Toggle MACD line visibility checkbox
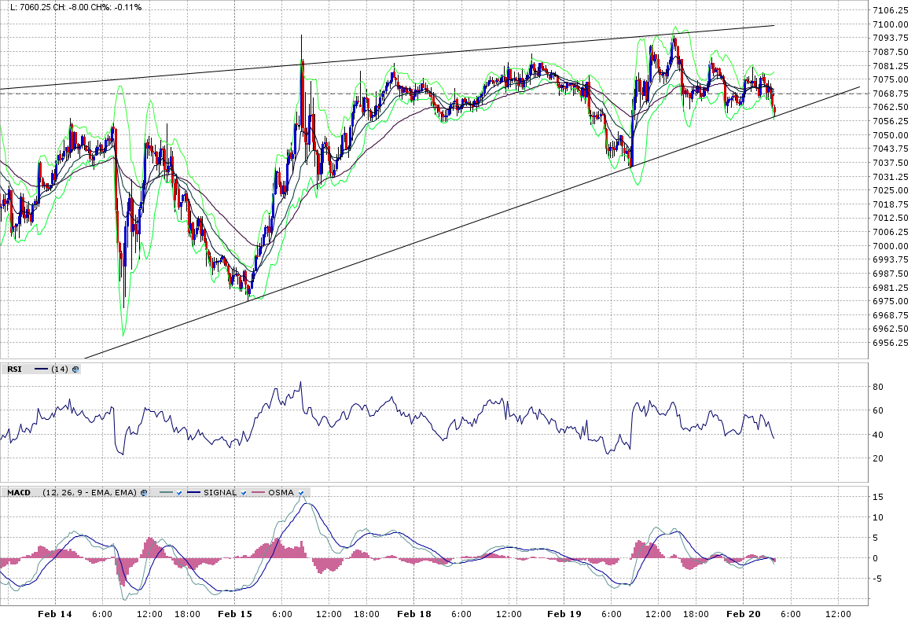 [x=179, y=493]
